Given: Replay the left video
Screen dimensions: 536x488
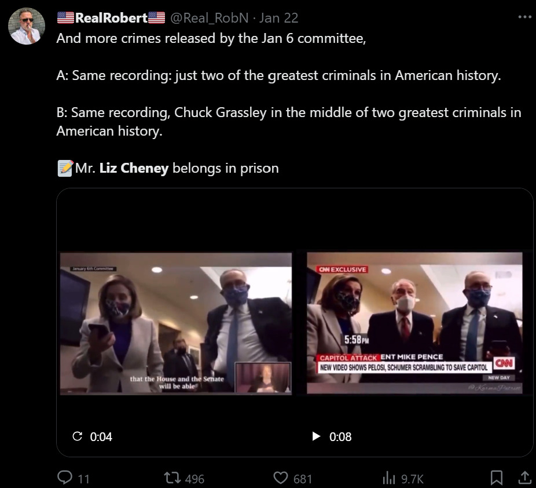Looking at the screenshot, I should (x=77, y=436).
